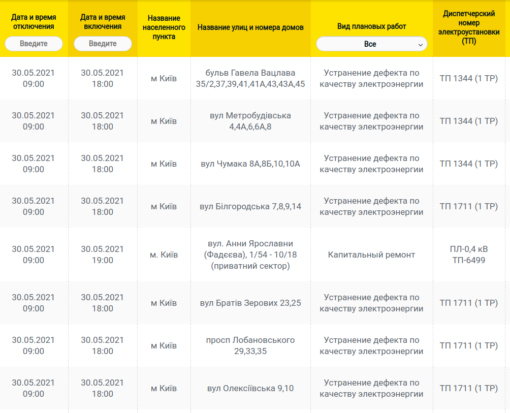
Task: Click the work type cell in Олексіївська row
Action: [x=371, y=388]
